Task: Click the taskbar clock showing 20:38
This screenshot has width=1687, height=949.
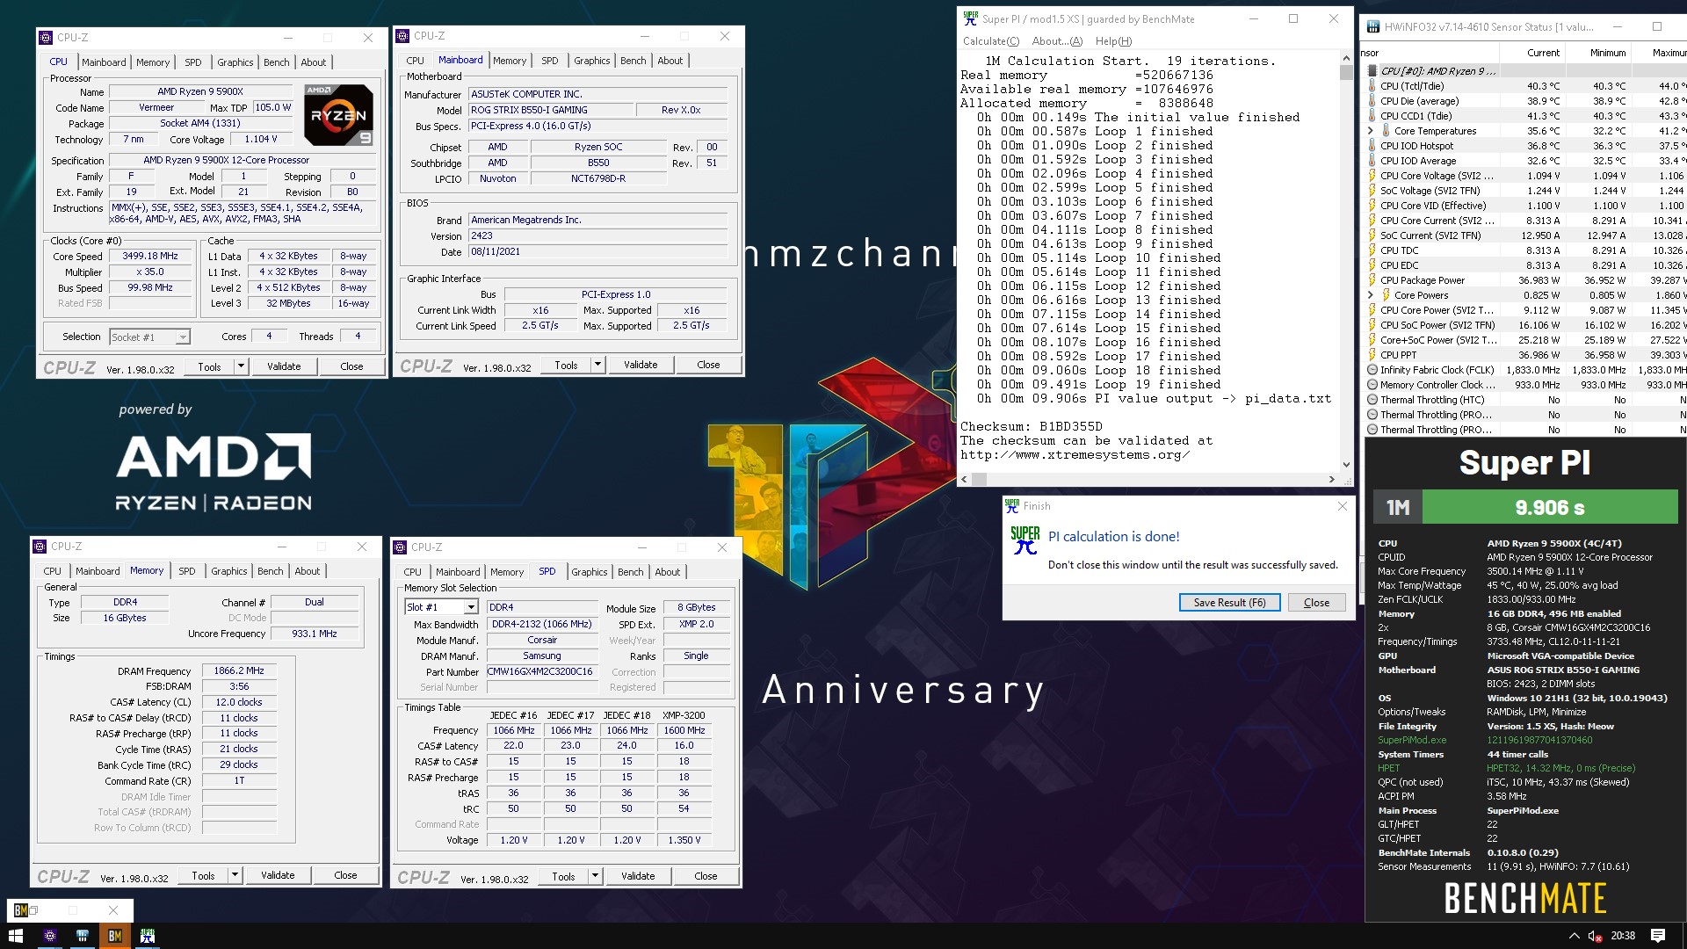Action: click(1623, 936)
